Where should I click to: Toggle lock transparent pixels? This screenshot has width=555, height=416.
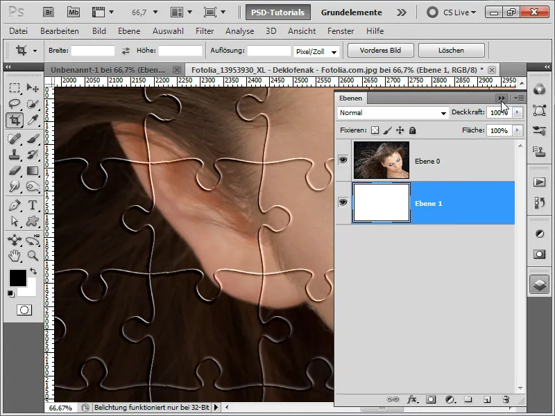pyautogui.click(x=375, y=130)
